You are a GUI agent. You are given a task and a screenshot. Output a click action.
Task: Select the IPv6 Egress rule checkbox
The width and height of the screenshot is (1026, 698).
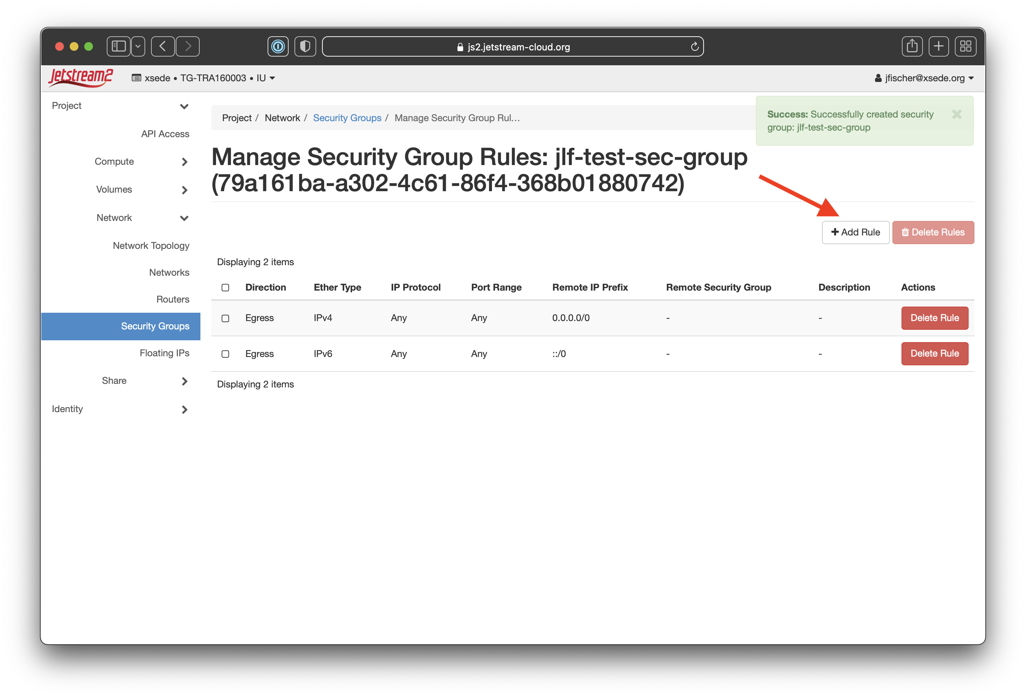click(225, 354)
